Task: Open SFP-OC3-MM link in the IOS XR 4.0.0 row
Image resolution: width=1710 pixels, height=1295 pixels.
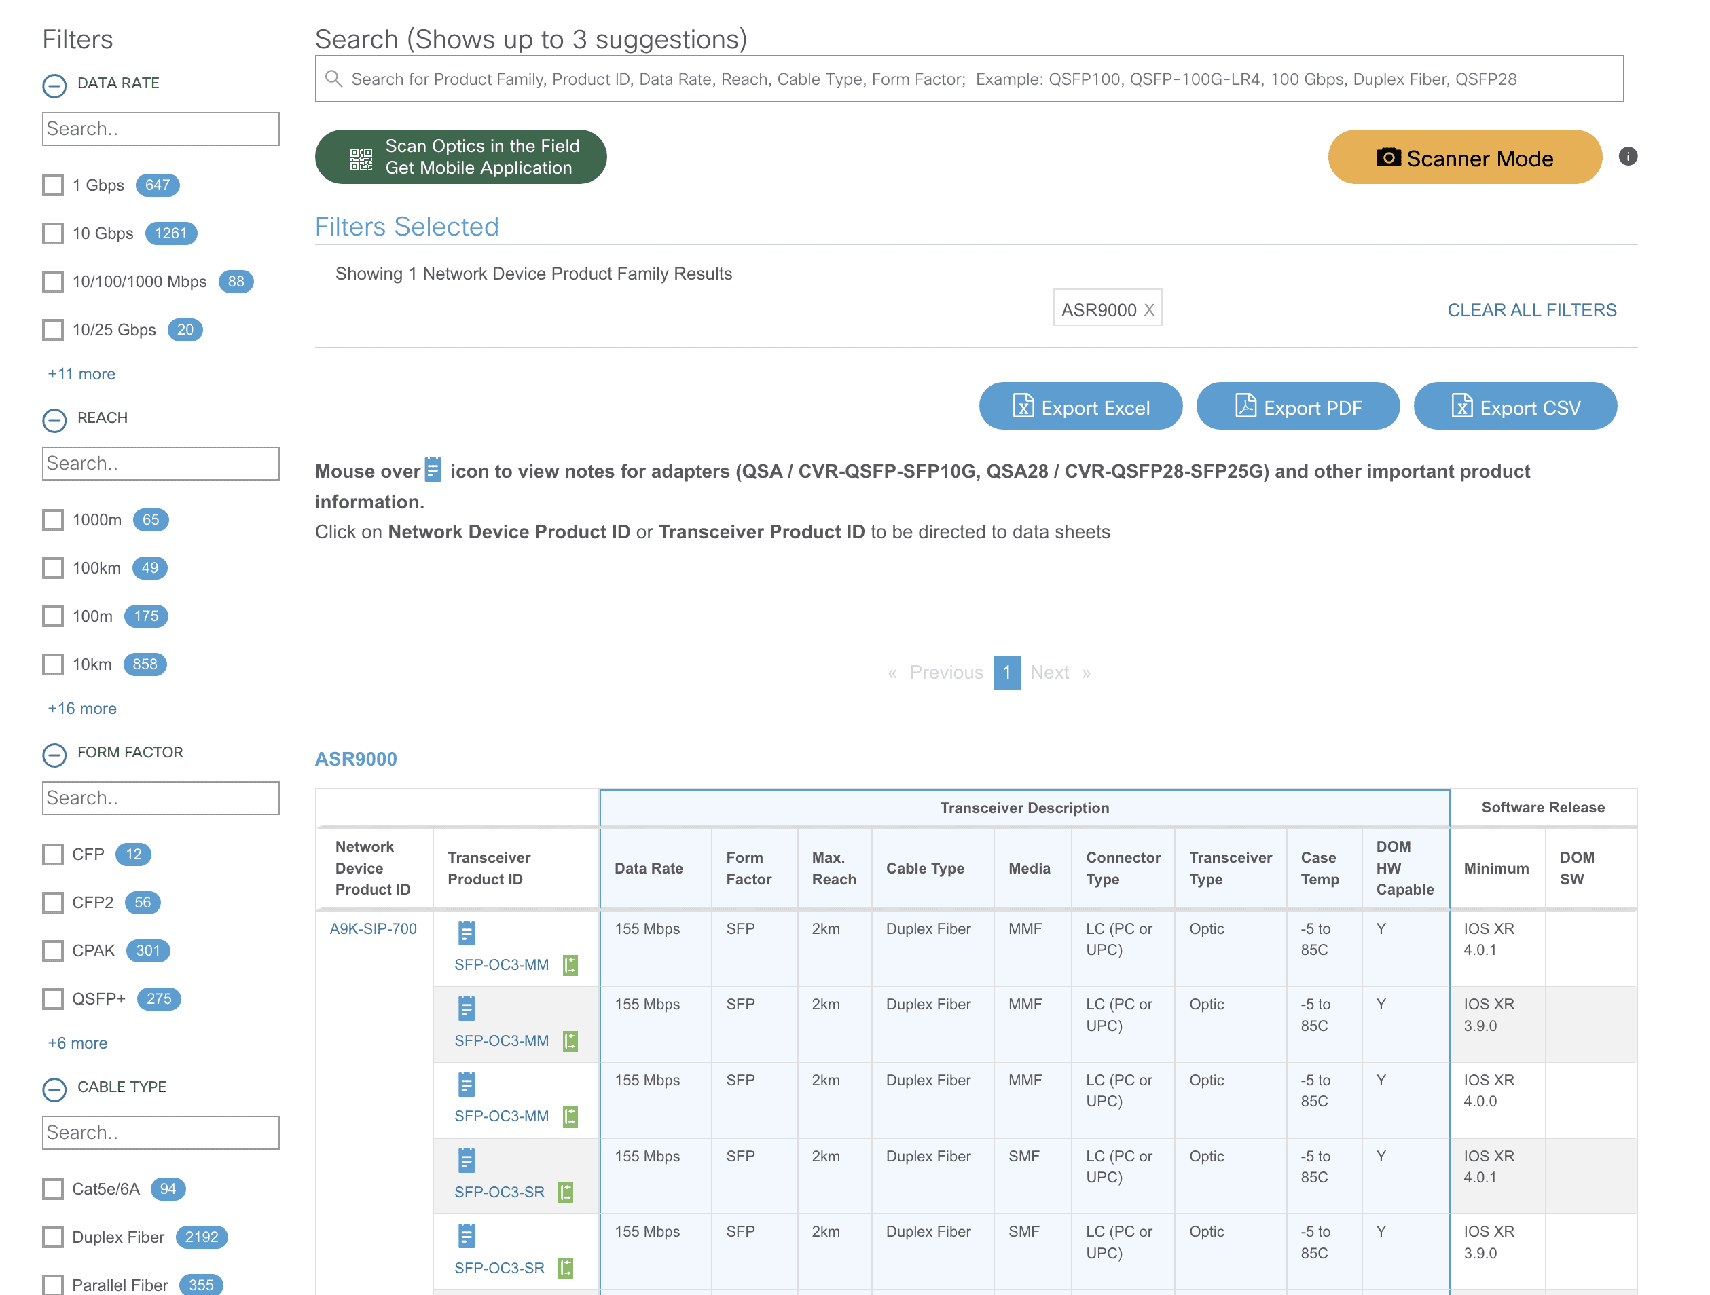Action: [502, 1116]
